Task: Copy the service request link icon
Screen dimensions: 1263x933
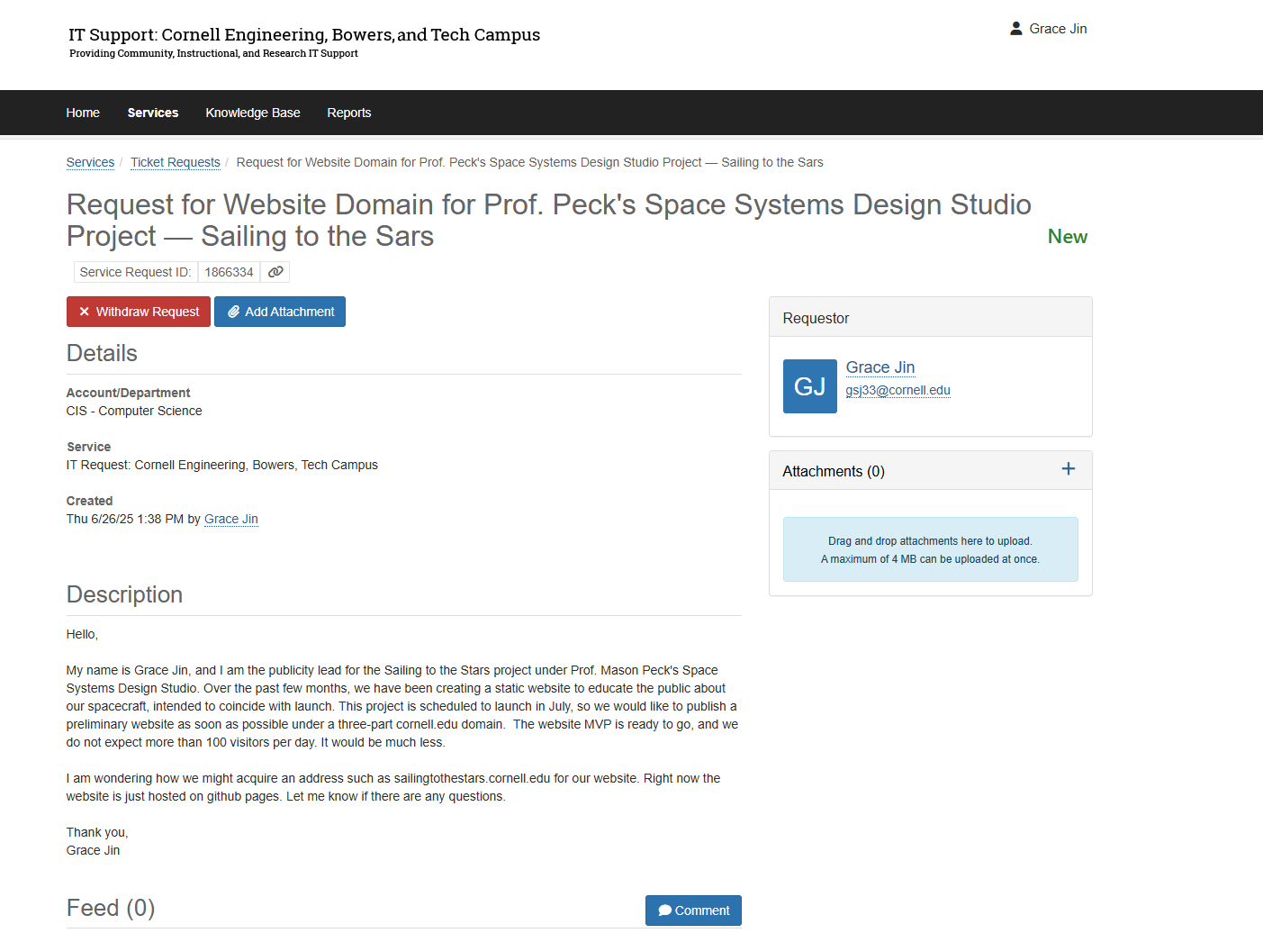Action: tap(275, 272)
